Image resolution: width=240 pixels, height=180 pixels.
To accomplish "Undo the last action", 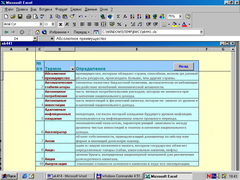I will (x=81, y=16).
